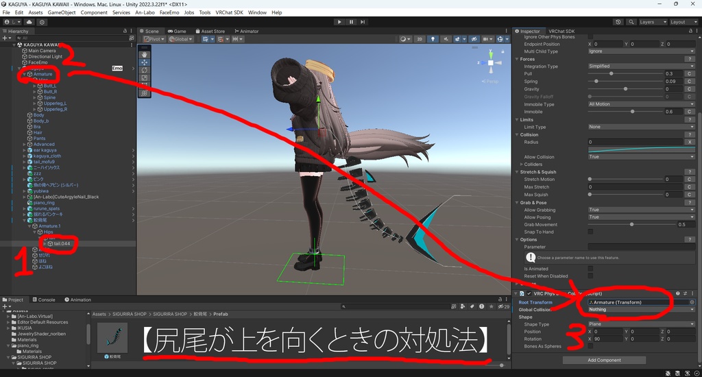Viewport: 702px width, 377px height.
Task: Open the global search magnifier icon
Action: pyautogui.click(x=631, y=22)
